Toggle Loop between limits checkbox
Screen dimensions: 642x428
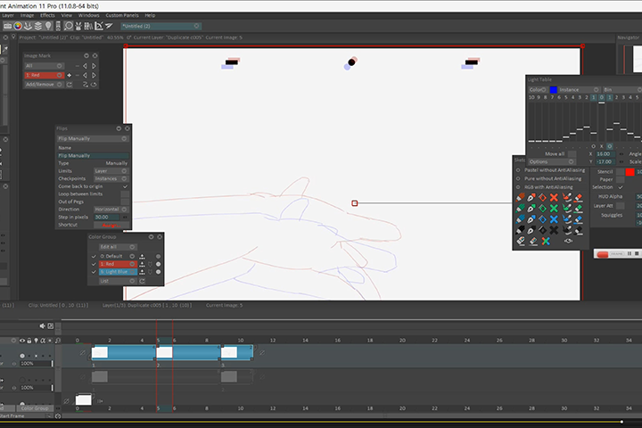[x=125, y=193]
